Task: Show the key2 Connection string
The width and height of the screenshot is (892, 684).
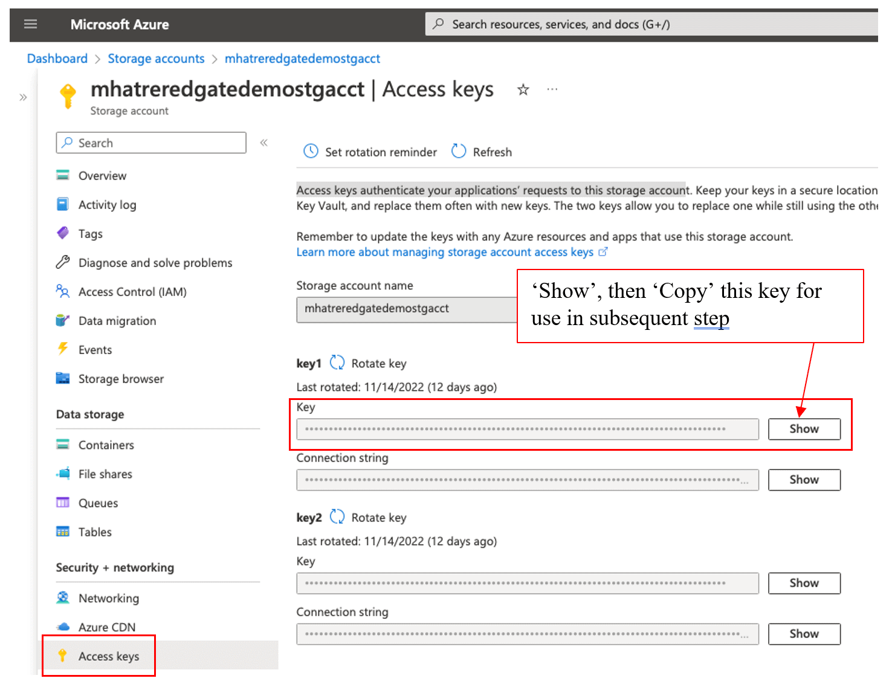Action: click(x=804, y=634)
